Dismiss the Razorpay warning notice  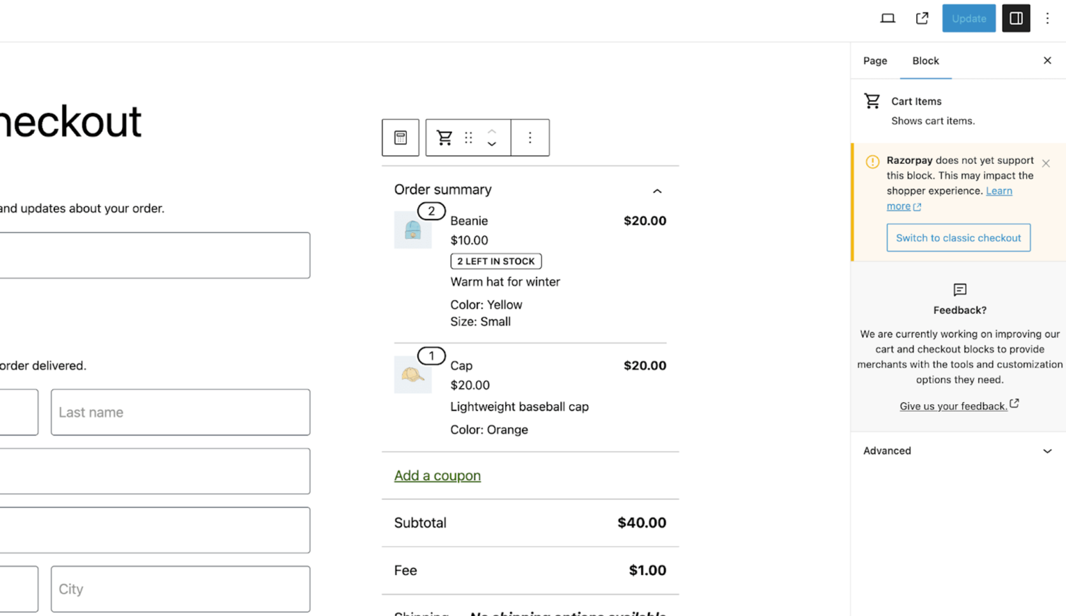coord(1046,163)
